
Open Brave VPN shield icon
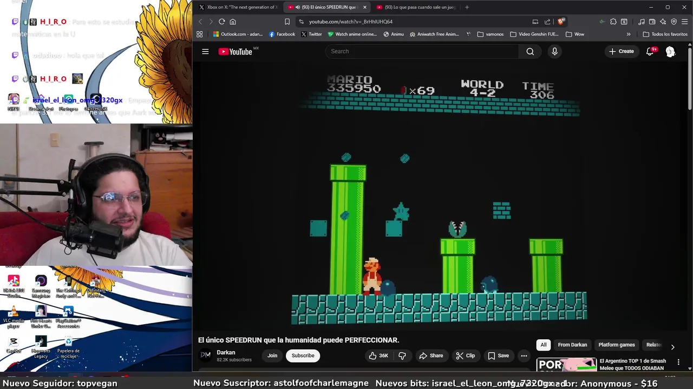pyautogui.click(x=674, y=22)
